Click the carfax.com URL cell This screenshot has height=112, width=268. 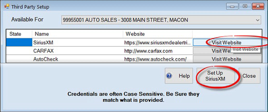click(x=158, y=51)
